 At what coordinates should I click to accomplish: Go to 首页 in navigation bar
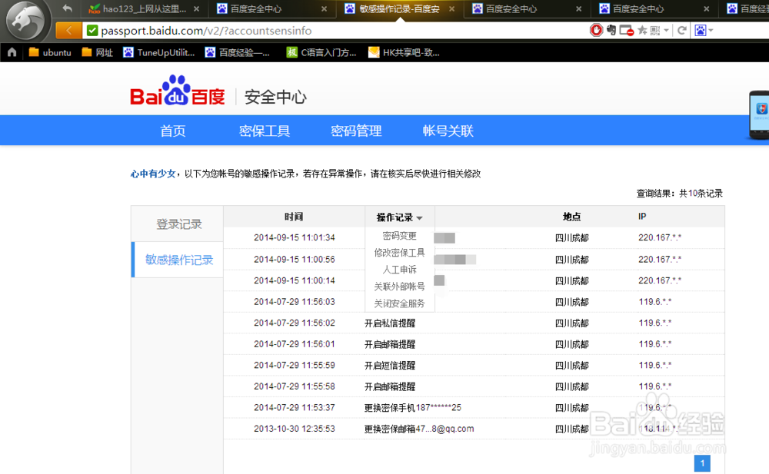[172, 131]
